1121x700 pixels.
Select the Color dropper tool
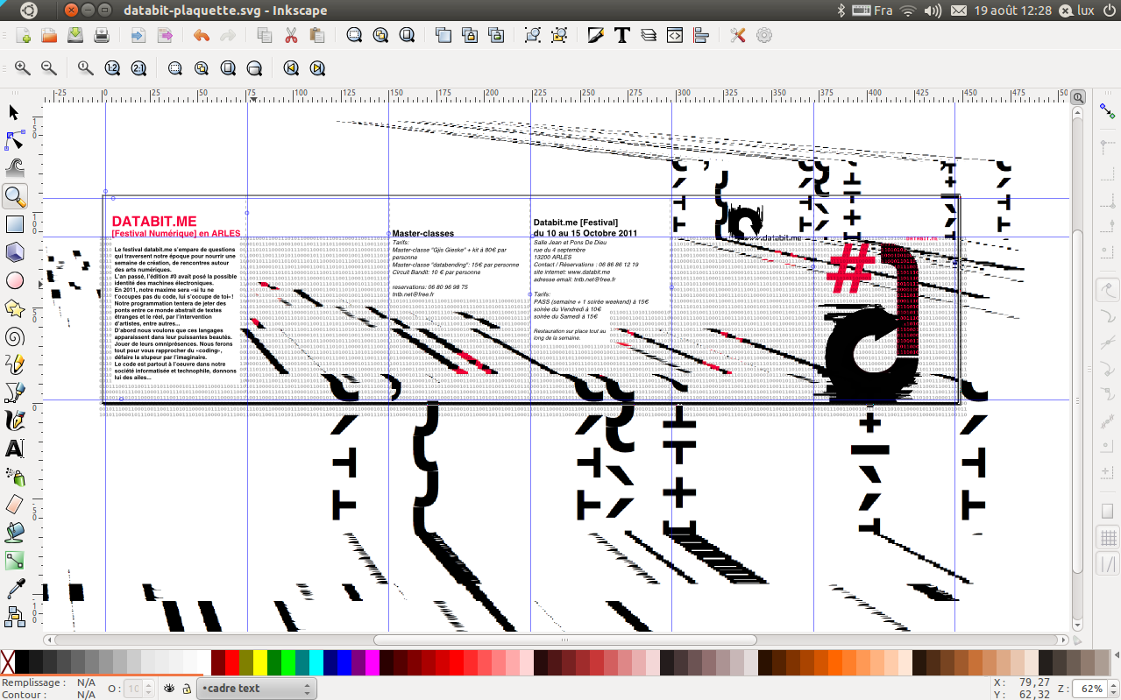click(x=14, y=589)
